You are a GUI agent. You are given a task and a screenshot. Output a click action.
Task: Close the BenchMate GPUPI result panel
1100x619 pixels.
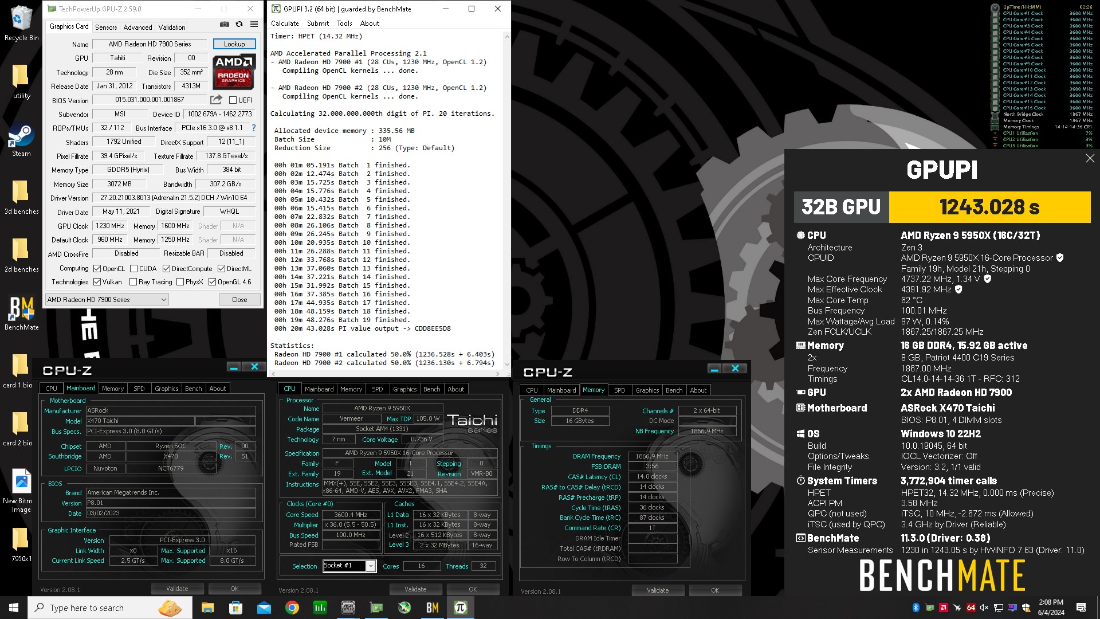coord(1090,158)
